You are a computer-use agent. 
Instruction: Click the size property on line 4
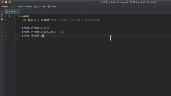pos(46,28)
